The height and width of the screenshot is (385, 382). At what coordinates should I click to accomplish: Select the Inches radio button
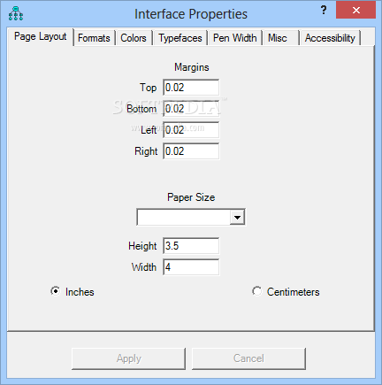tap(56, 291)
